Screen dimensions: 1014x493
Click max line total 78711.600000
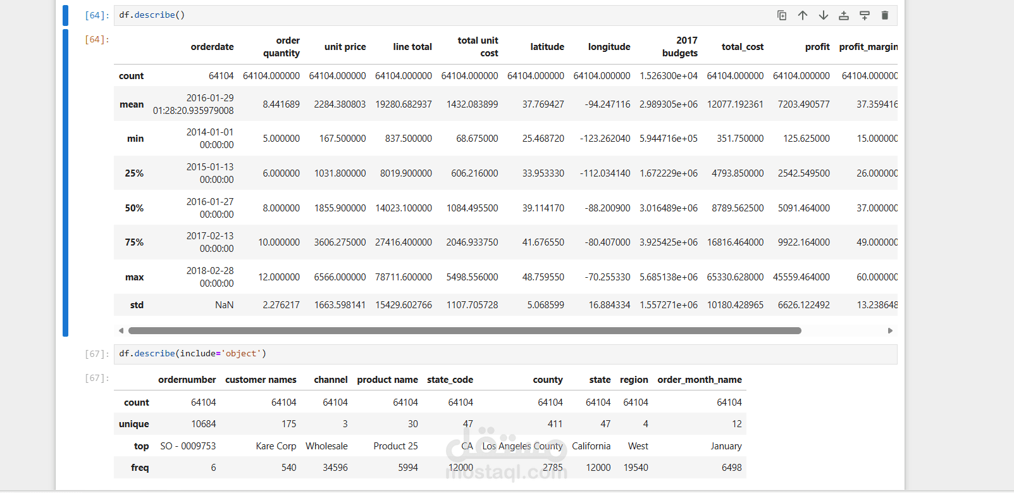pos(404,277)
